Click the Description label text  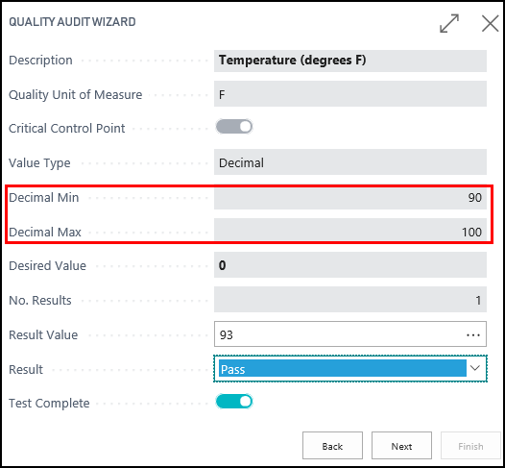point(40,61)
